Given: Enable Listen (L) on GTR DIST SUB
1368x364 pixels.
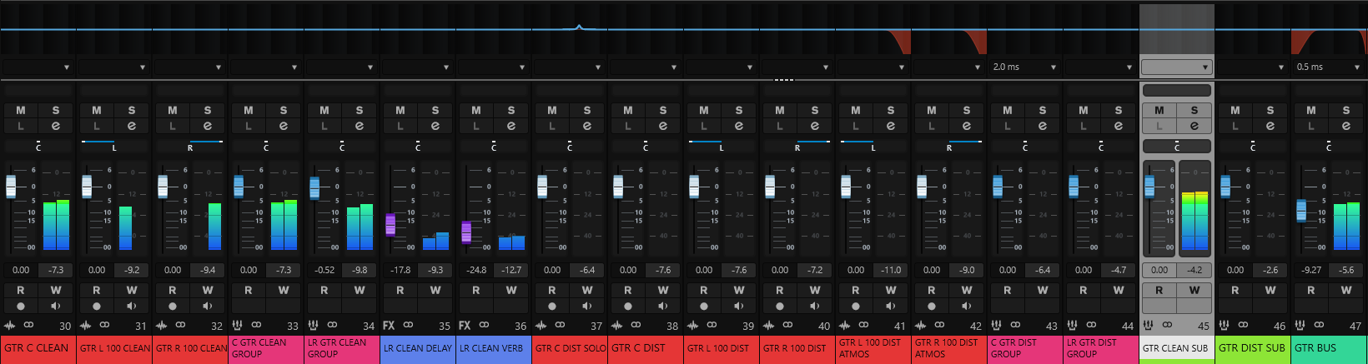Looking at the screenshot, I should pos(1235,126).
